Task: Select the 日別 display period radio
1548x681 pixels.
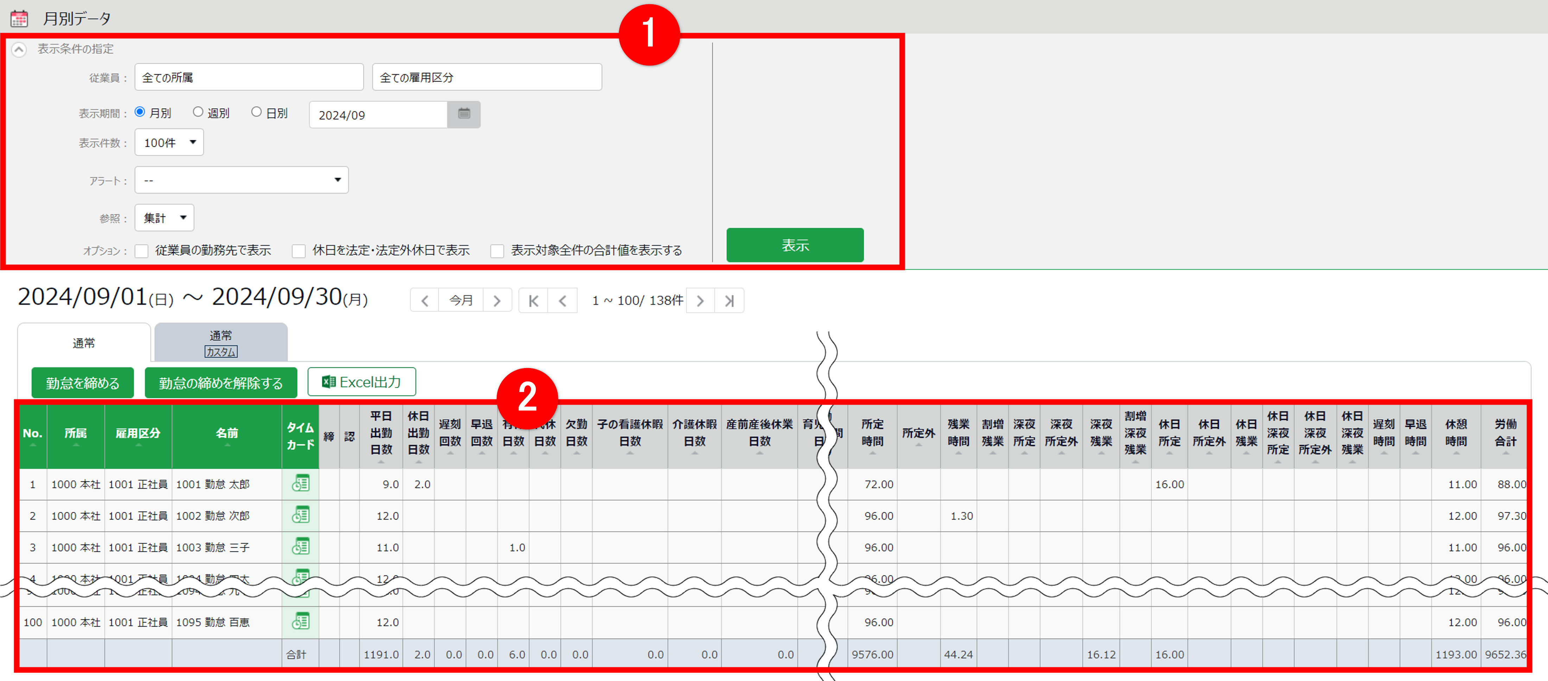Action: coord(256,112)
